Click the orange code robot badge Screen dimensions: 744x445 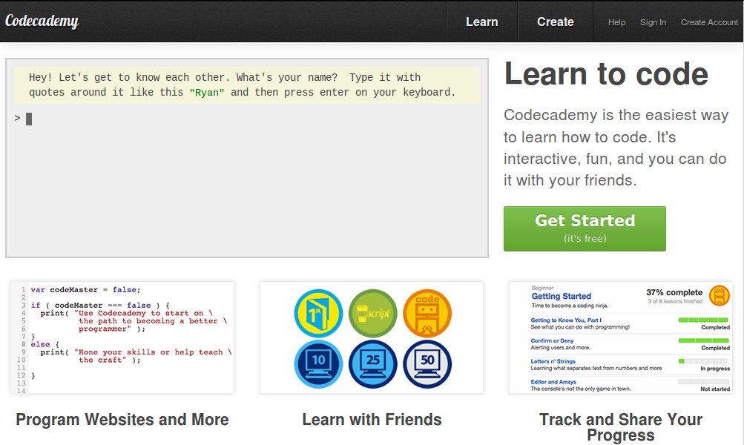[427, 313]
